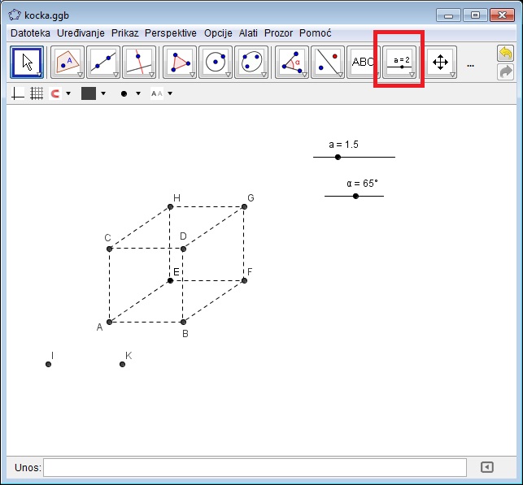This screenshot has height=485, width=523.
Task: Open the Prozor menu
Action: pos(278,33)
